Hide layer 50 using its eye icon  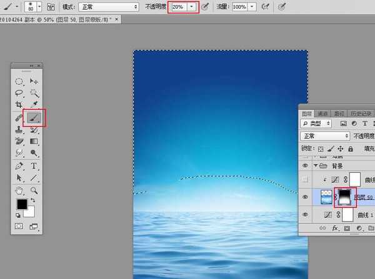(x=305, y=197)
